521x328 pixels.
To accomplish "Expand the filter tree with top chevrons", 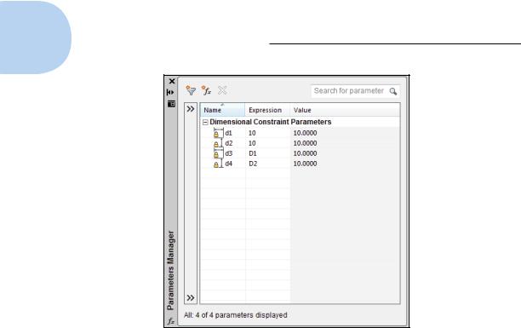I will [x=191, y=109].
